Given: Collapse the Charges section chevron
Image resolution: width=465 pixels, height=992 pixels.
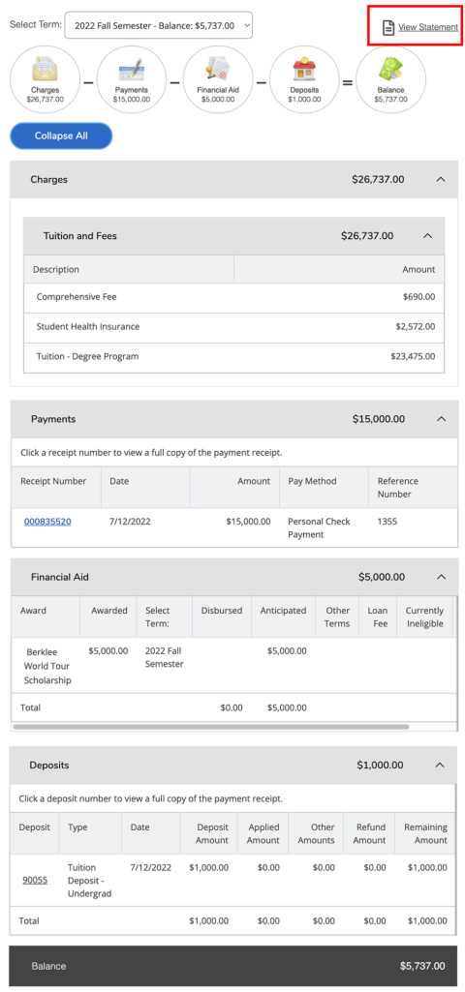Looking at the screenshot, I should click(441, 180).
